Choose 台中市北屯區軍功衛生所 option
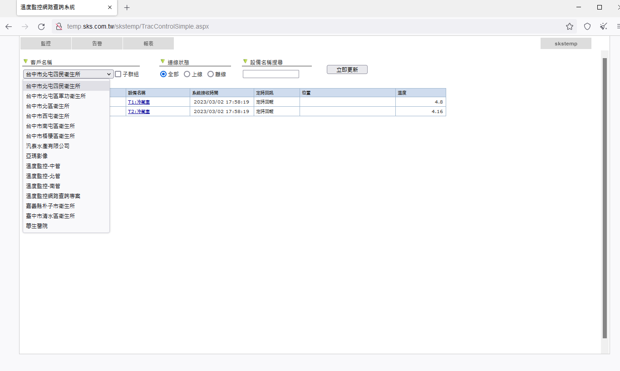620x371 pixels. pos(66,96)
